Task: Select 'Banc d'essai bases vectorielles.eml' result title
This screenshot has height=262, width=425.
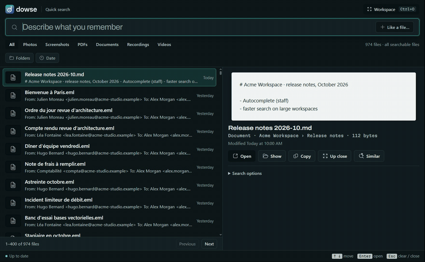Action: click(64, 218)
